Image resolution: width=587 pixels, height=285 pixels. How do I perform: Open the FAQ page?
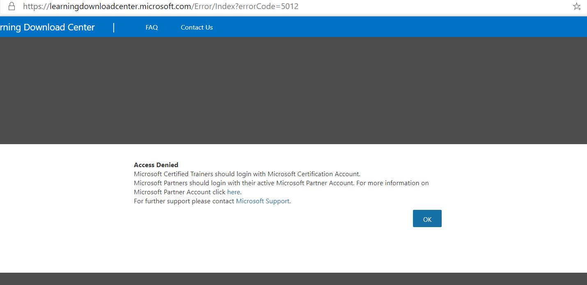point(152,28)
